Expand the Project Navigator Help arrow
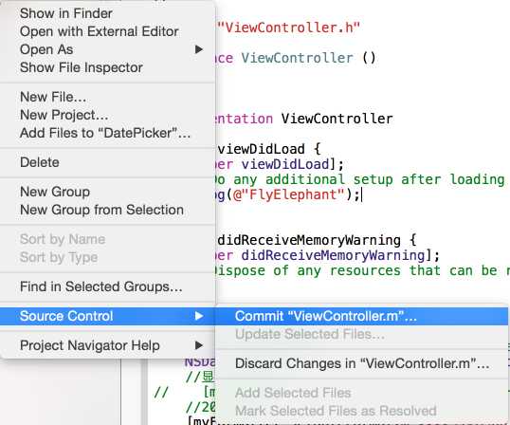510x425 pixels. [198, 345]
